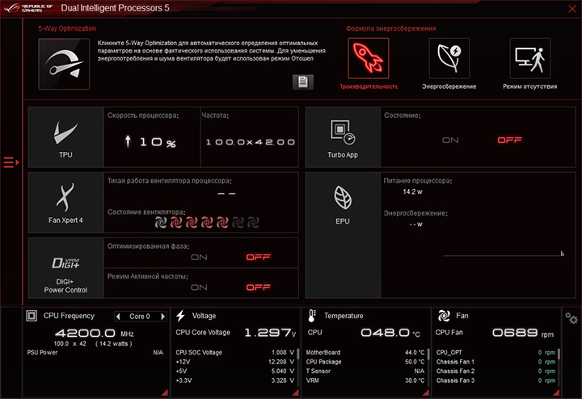Switch optimized phase OFF
The width and height of the screenshot is (582, 399).
[x=259, y=258]
